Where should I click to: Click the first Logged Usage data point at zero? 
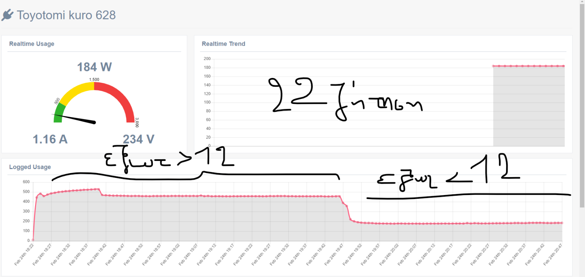coord(33,240)
